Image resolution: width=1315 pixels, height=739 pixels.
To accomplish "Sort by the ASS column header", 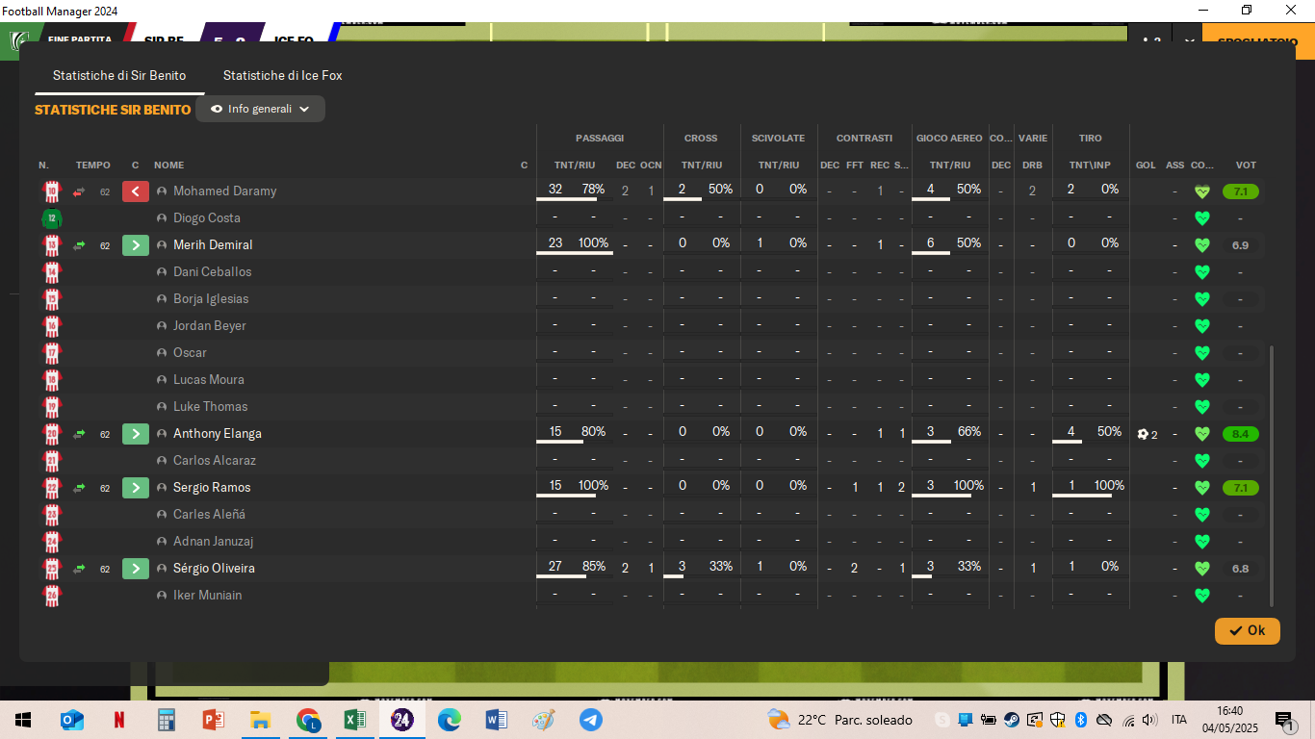I will (x=1175, y=166).
